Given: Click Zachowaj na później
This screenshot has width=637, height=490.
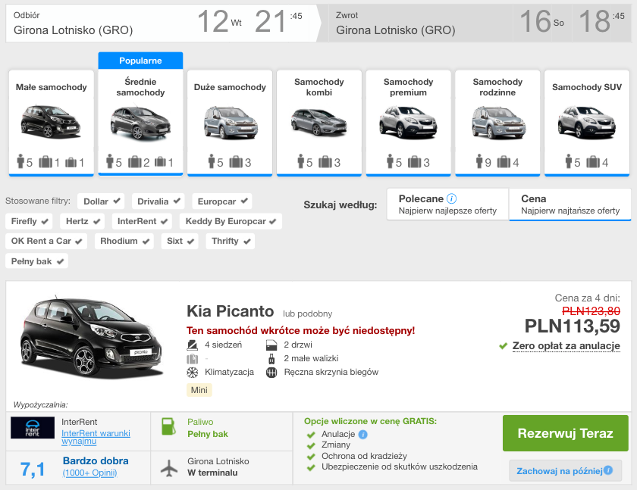Looking at the screenshot, I should [559, 471].
